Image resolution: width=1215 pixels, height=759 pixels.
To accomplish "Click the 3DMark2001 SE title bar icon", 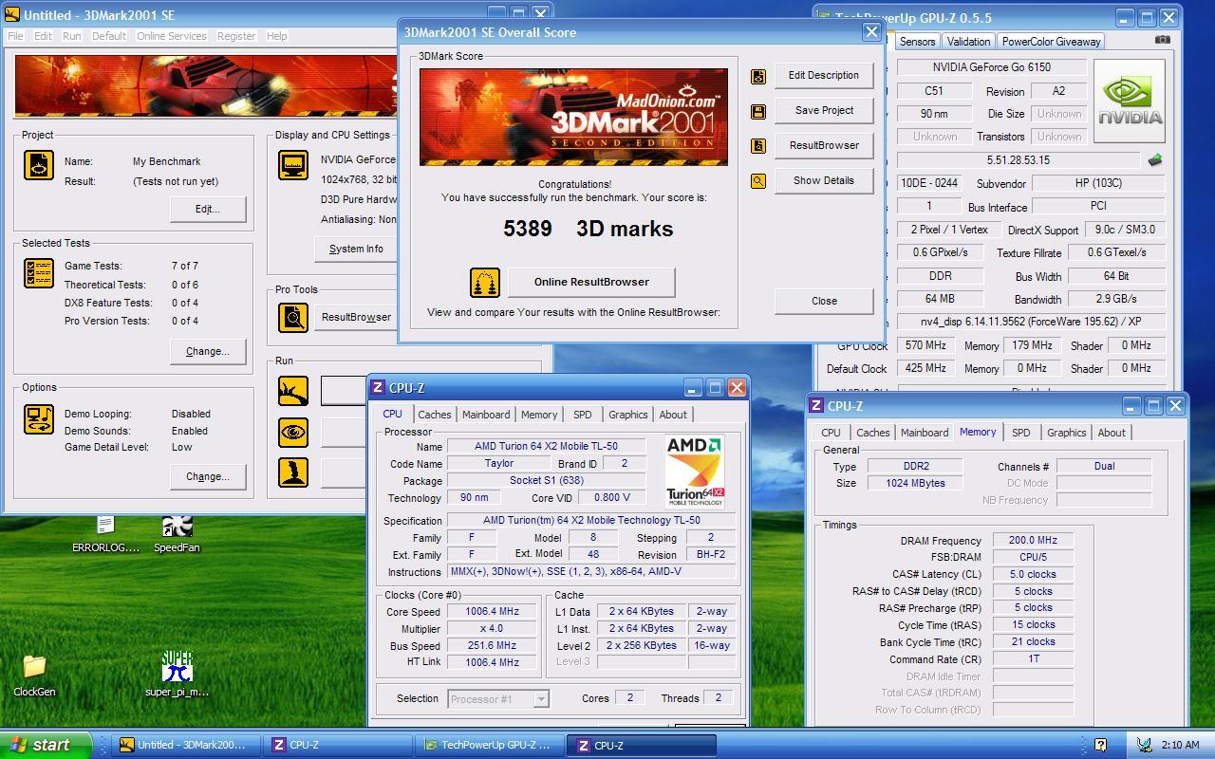I will (11, 15).
